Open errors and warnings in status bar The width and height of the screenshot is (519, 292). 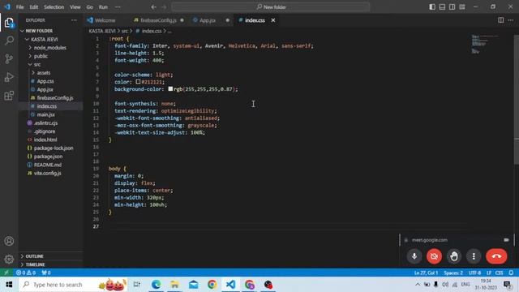(26, 273)
